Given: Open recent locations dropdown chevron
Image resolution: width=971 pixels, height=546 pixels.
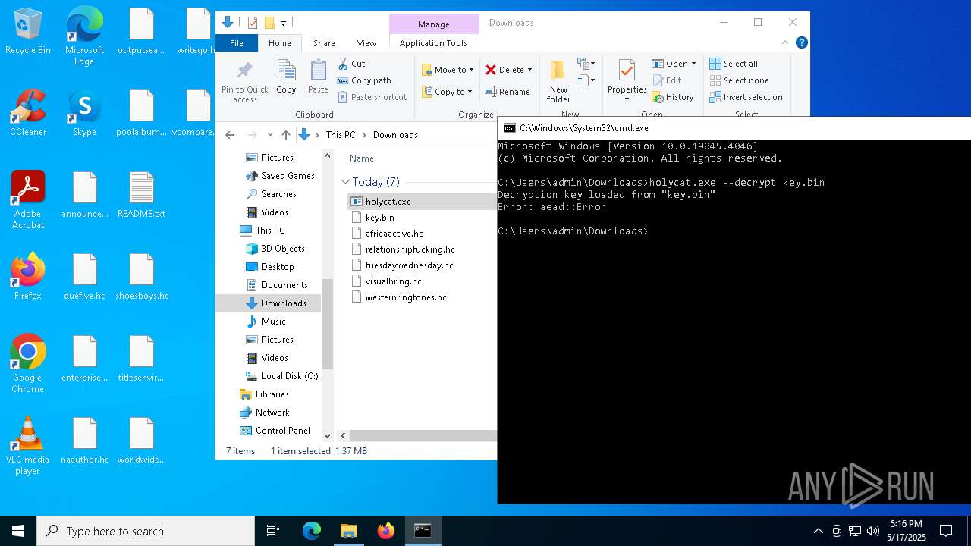Looking at the screenshot, I should point(270,135).
